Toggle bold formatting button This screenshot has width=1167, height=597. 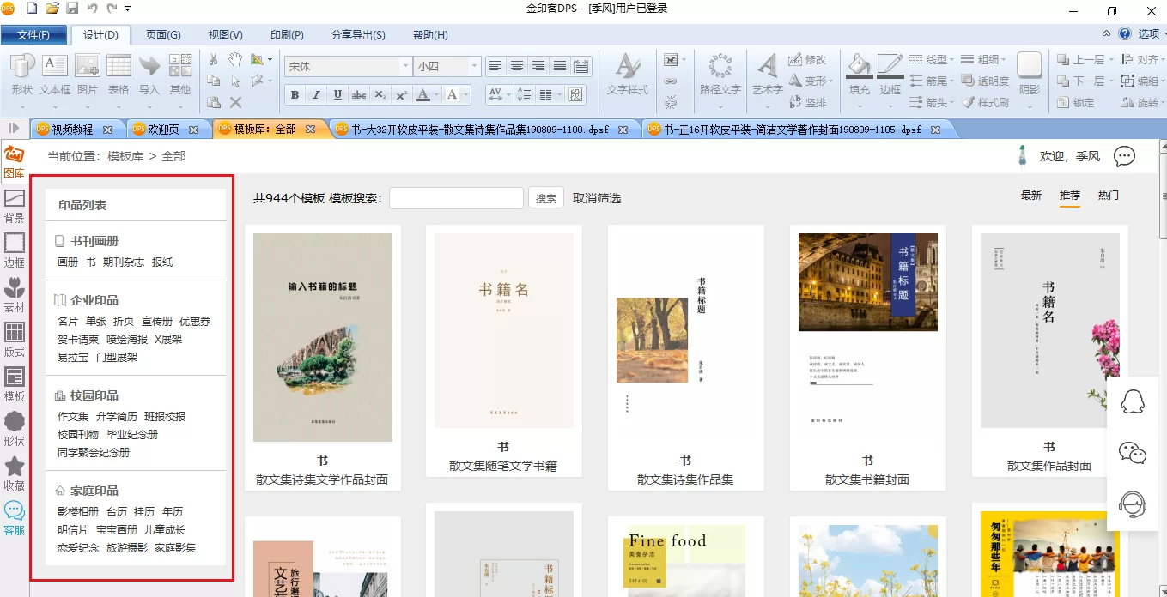pos(295,95)
